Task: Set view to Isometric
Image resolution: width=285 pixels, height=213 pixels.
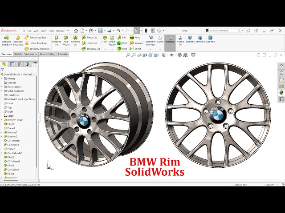Action: pos(190,39)
